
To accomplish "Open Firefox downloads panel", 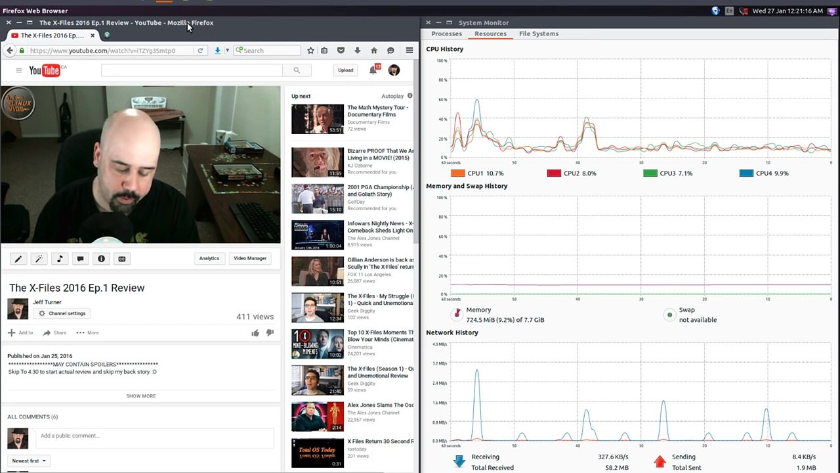I will click(357, 51).
